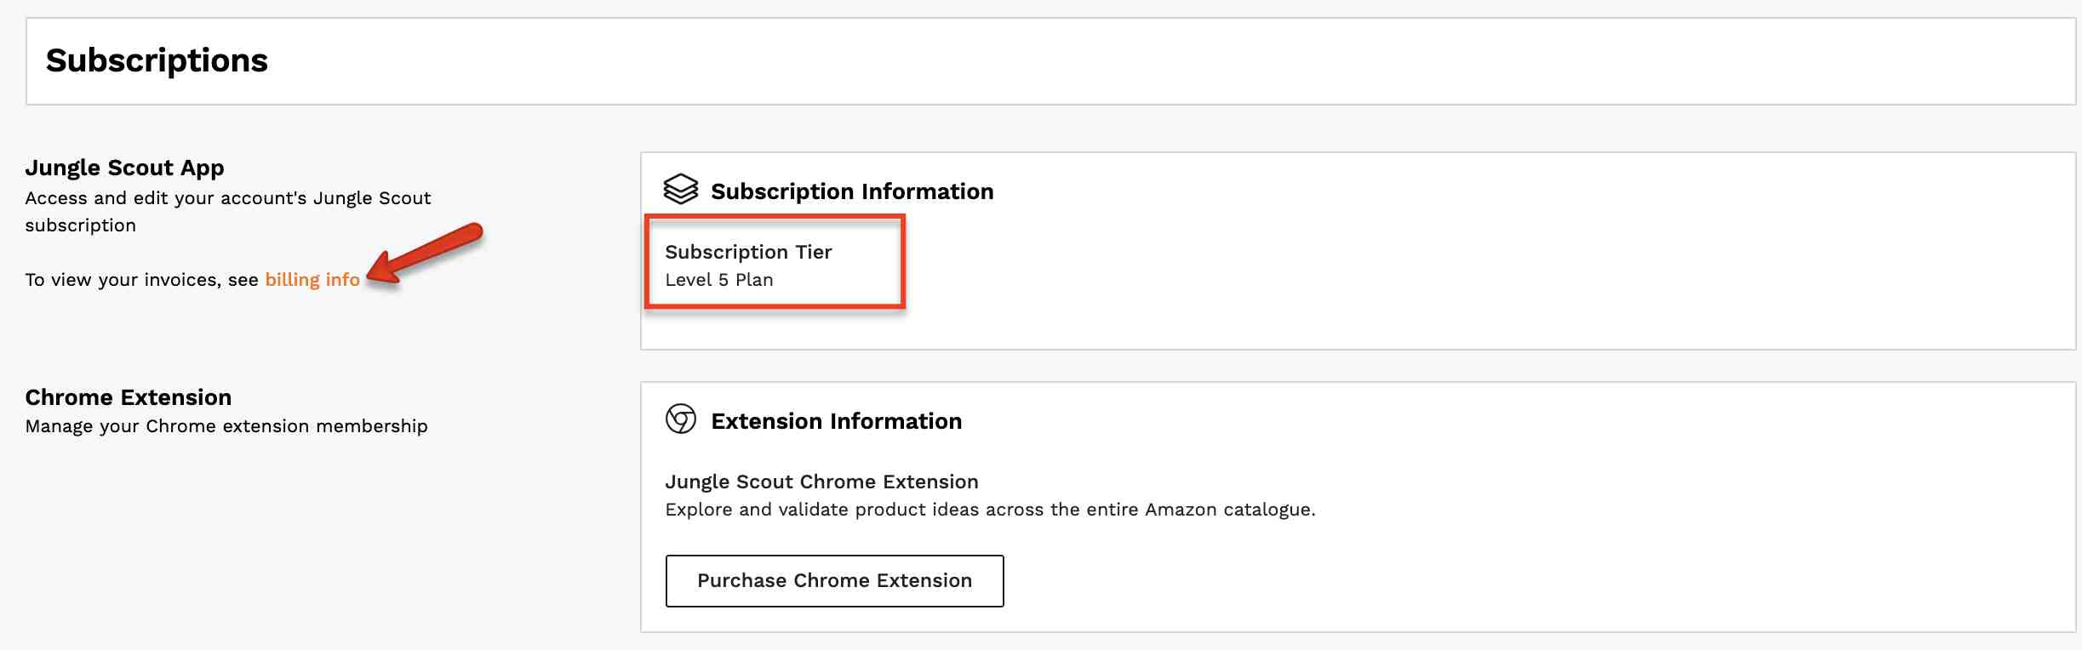Viewport: 2082px width, 650px height.
Task: Click the Chrome Extension section heading
Action: [x=128, y=397]
